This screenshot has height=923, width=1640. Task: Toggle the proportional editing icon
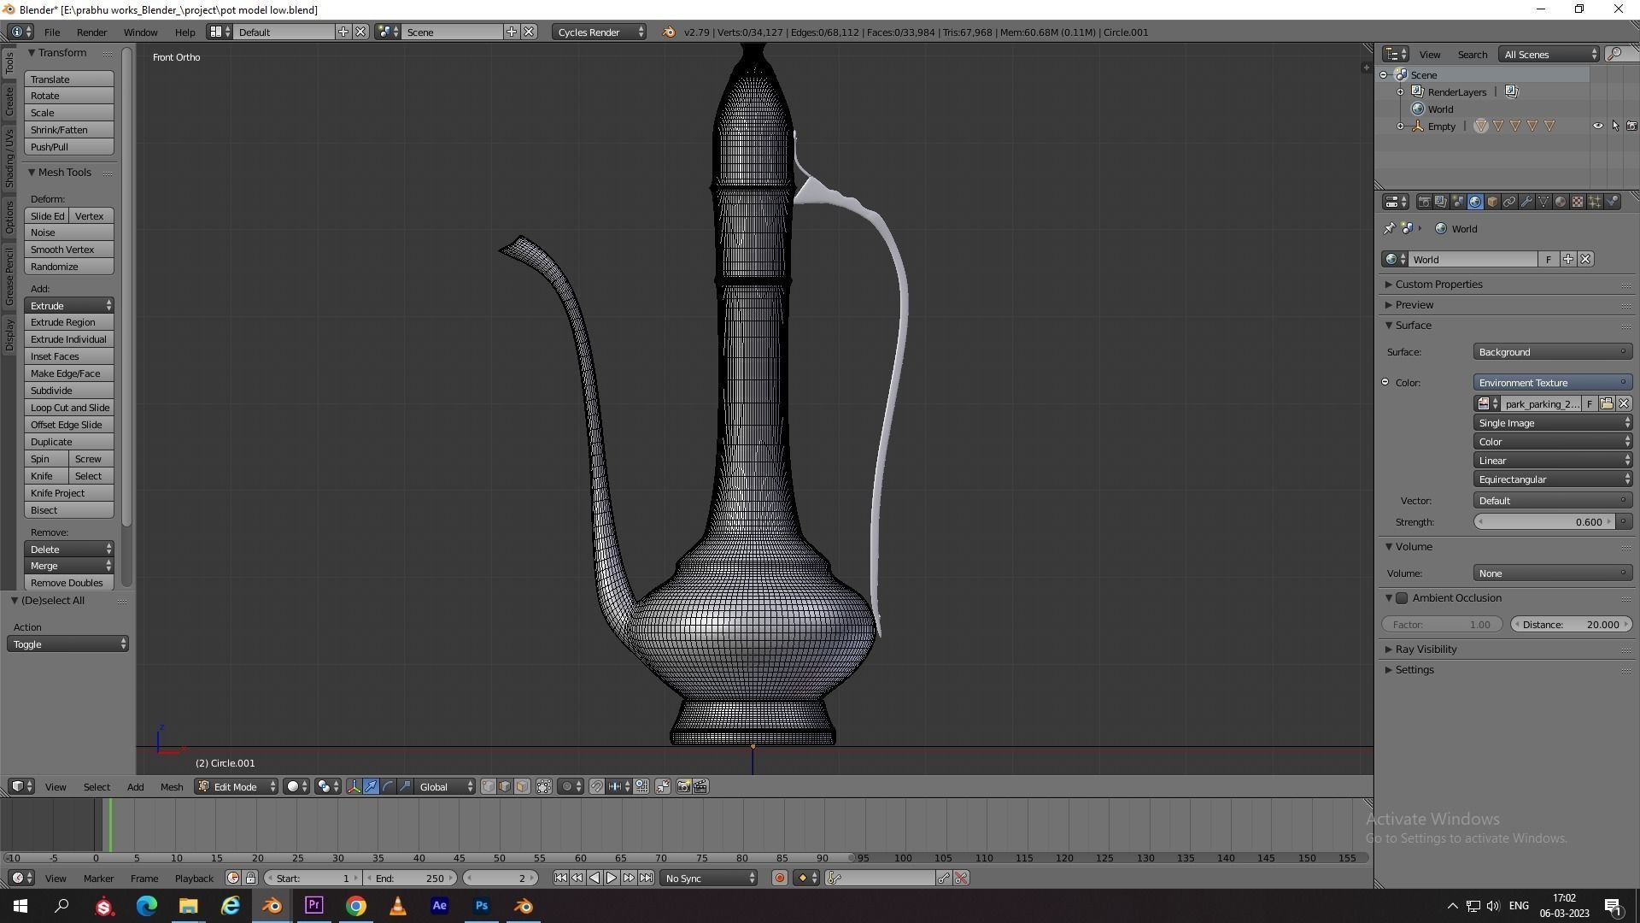click(x=566, y=786)
